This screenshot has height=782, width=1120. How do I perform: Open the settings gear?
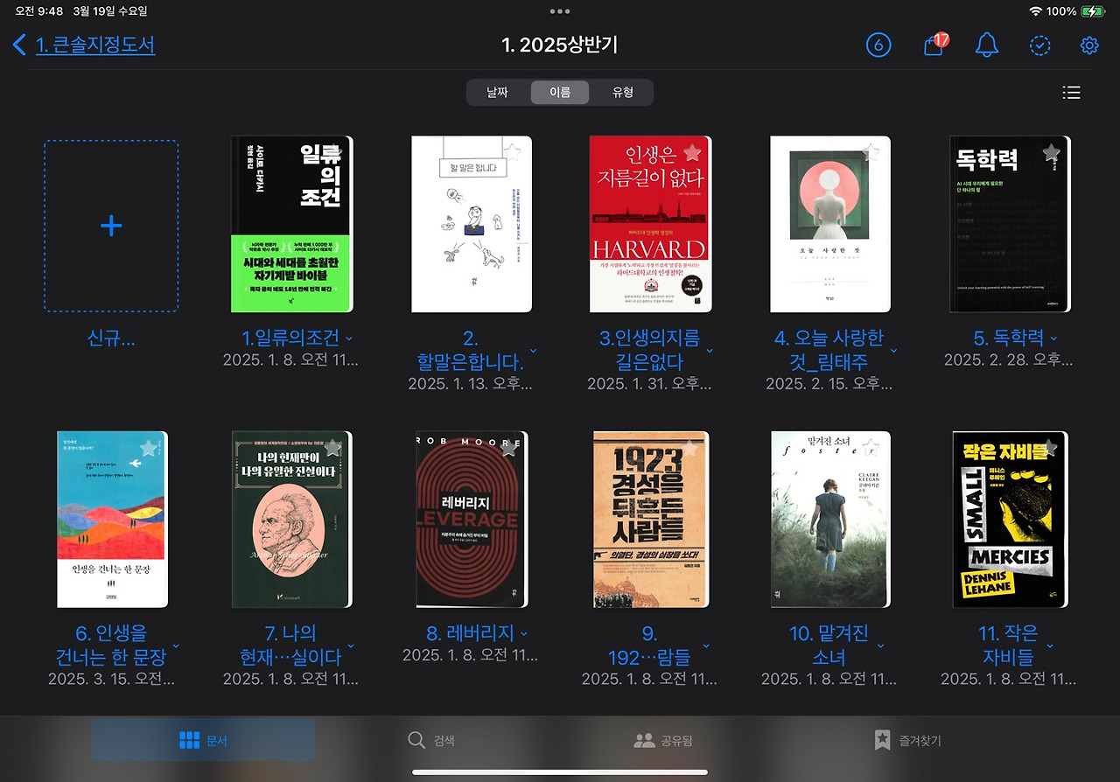pyautogui.click(x=1089, y=45)
